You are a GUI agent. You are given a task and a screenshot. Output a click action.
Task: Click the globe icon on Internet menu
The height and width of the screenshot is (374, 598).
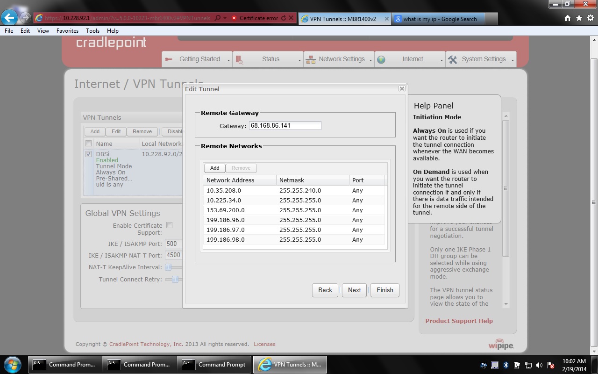click(x=381, y=59)
